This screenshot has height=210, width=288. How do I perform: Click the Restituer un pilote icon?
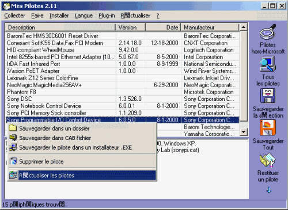pos(268,160)
